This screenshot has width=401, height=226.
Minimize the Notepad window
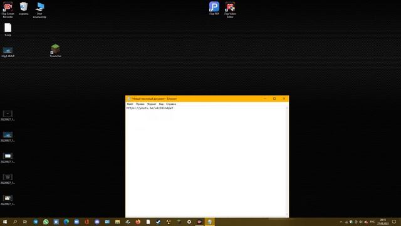point(265,99)
